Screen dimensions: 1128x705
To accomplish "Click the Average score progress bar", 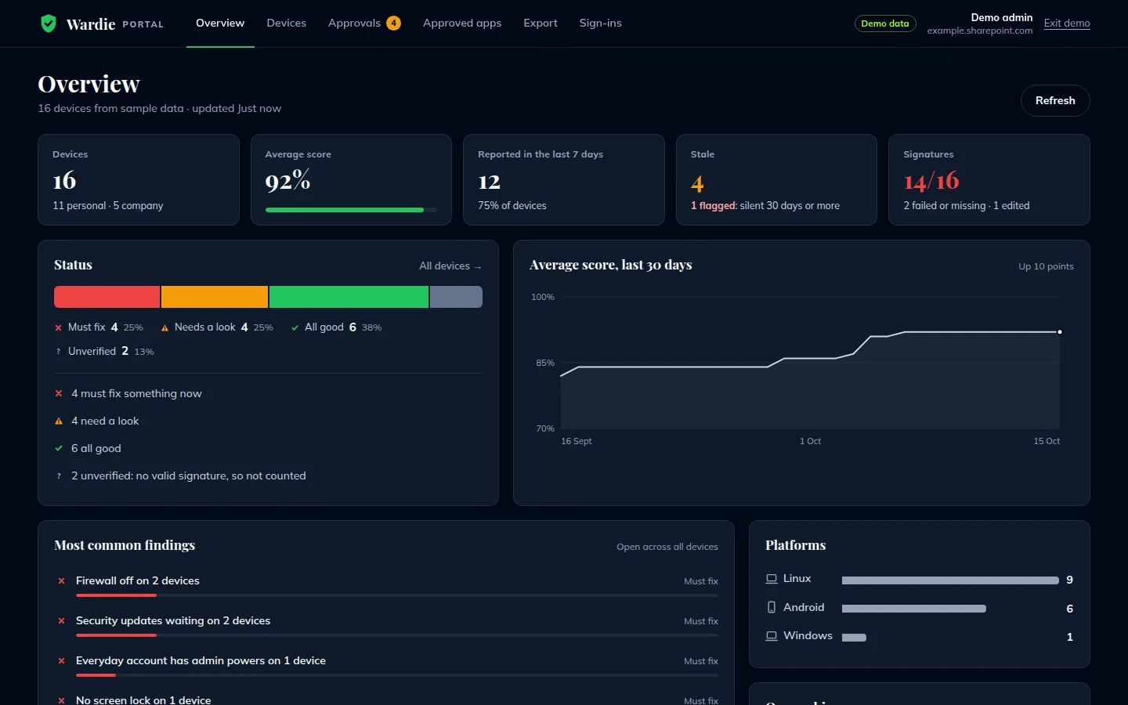I will point(351,210).
